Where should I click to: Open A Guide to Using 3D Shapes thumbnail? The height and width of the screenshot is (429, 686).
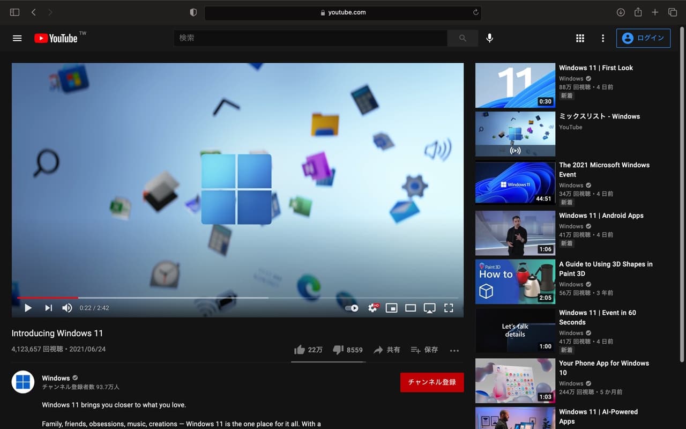click(515, 282)
